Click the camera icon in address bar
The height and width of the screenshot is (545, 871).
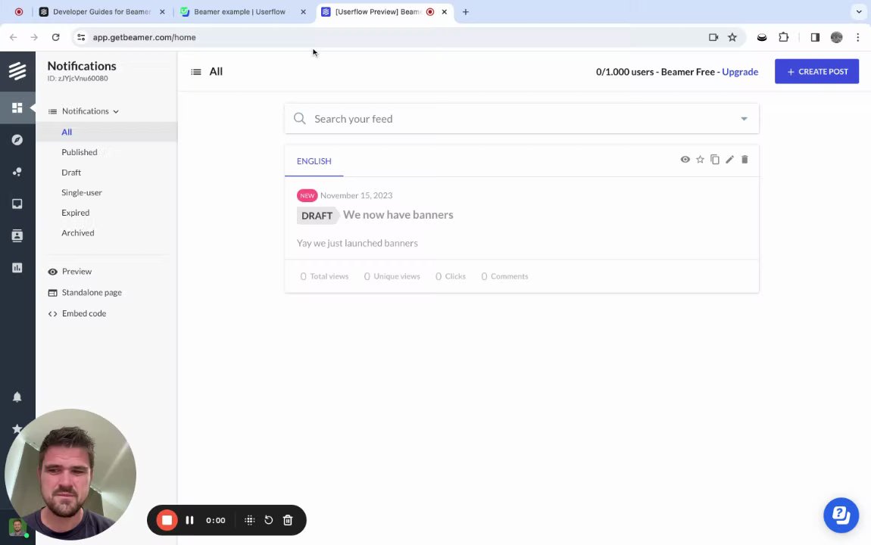(713, 37)
